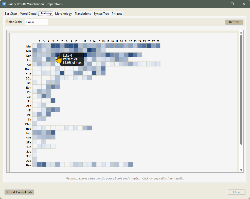Viewport: 250px width, 199px height.
Task: Click the Philemon chapter 1 cell
Action: [x=35, y=123]
